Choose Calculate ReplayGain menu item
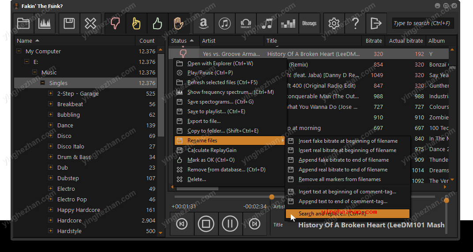 [x=230, y=150]
